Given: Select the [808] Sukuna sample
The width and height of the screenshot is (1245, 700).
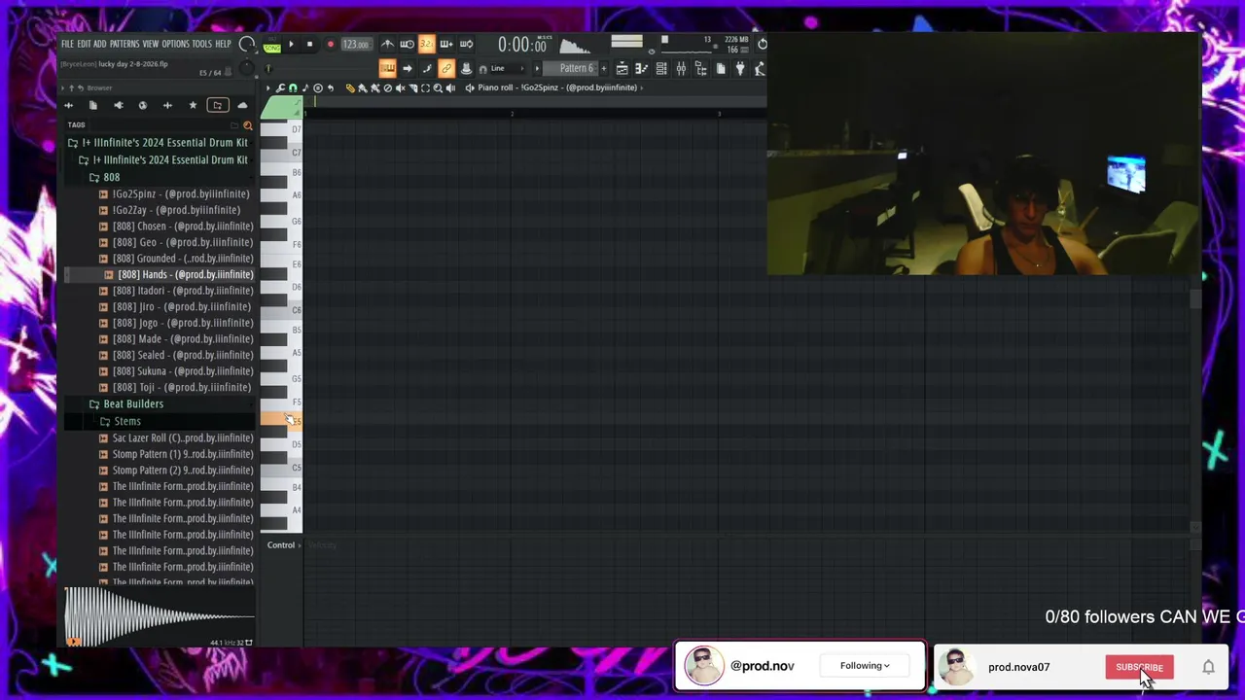Looking at the screenshot, I should click(183, 370).
